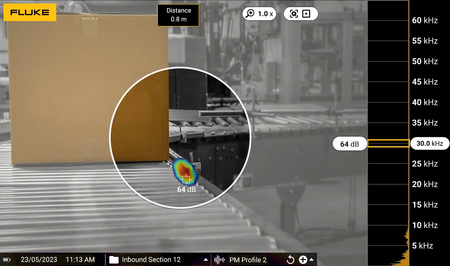Image resolution: width=450 pixels, height=266 pixels.
Task: Click the crosshair marker on the sound hotspot
Action: pyautogui.click(x=186, y=179)
